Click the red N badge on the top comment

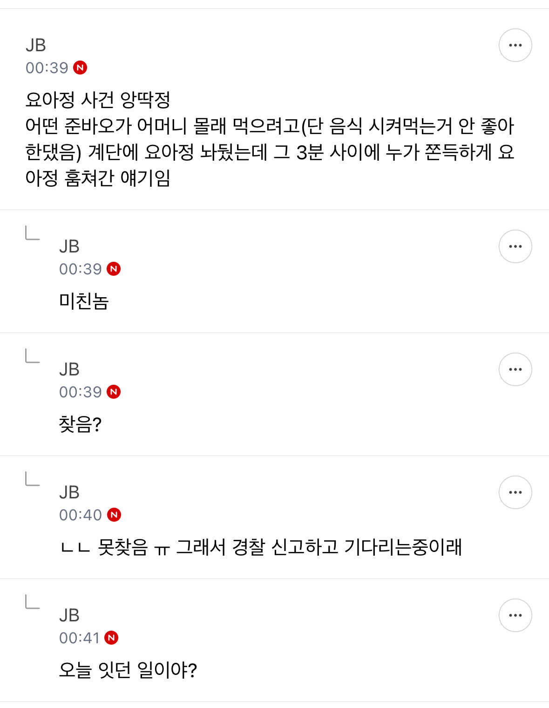pyautogui.click(x=80, y=68)
